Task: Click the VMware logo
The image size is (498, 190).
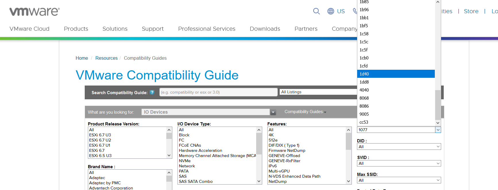Action: point(34,11)
